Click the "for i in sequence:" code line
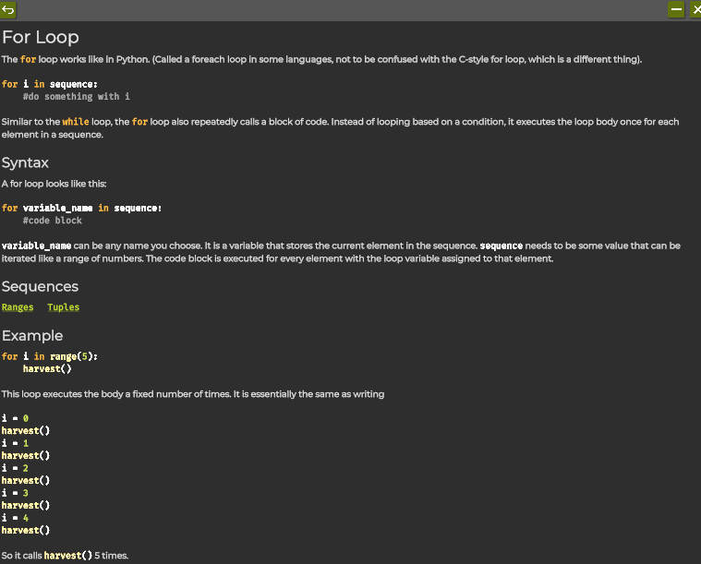This screenshot has width=701, height=564. pyautogui.click(x=49, y=84)
